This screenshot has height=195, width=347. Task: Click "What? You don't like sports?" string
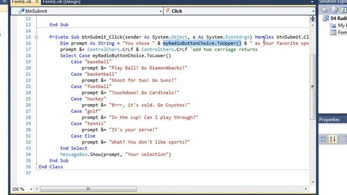(150, 142)
